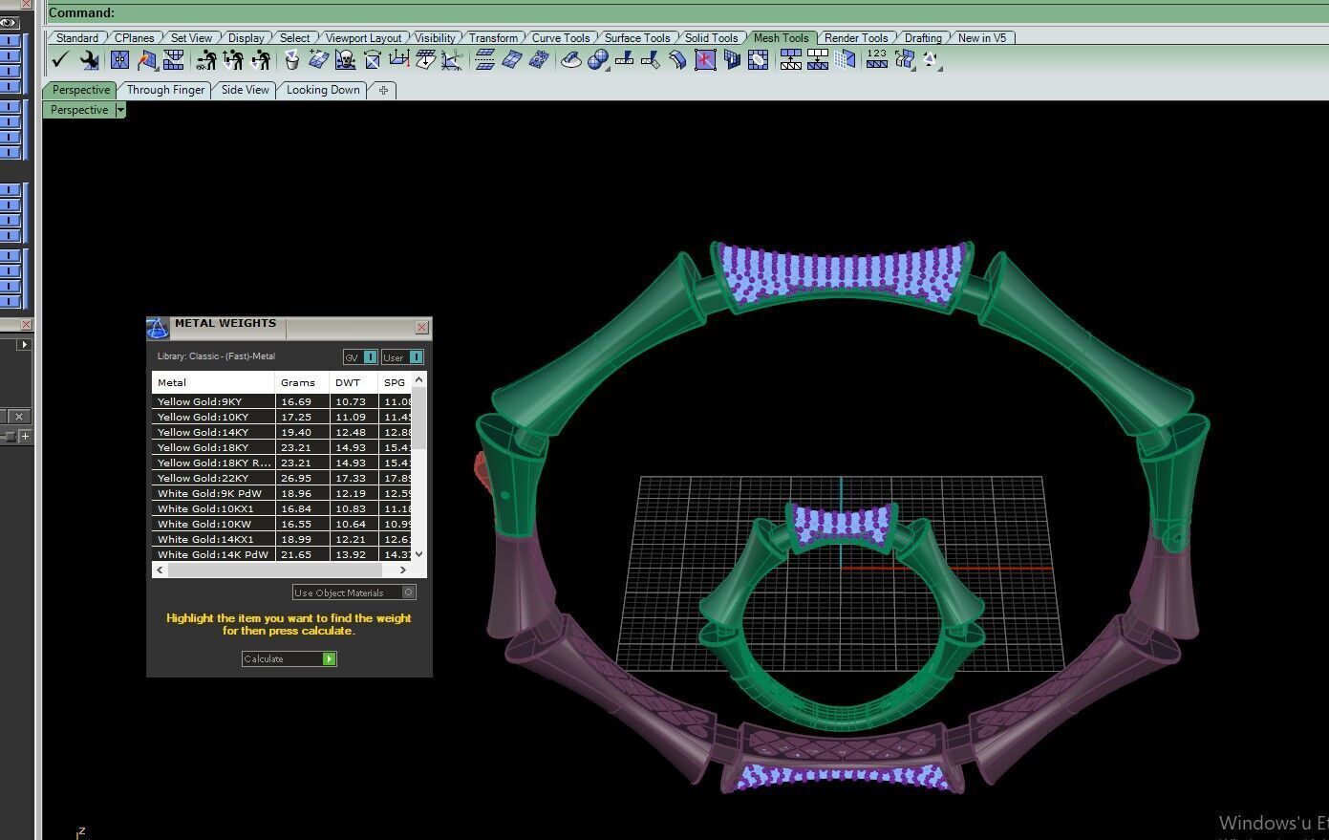Open the Drafting toolbar tab
This screenshot has width=1329, height=840.
(x=923, y=37)
